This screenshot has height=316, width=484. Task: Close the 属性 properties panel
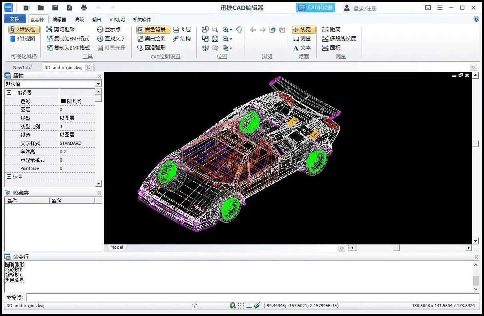pyautogui.click(x=99, y=76)
